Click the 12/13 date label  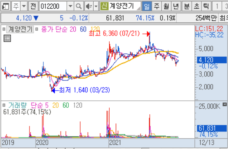[207, 142]
